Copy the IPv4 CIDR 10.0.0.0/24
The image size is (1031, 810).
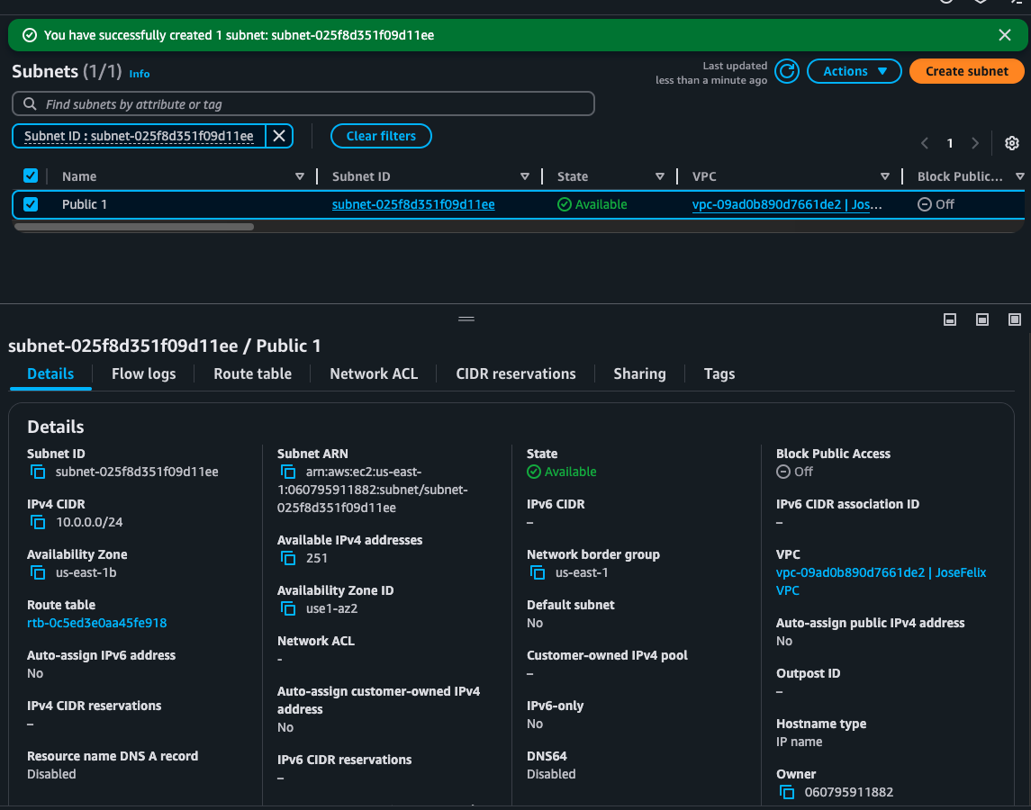tap(38, 522)
